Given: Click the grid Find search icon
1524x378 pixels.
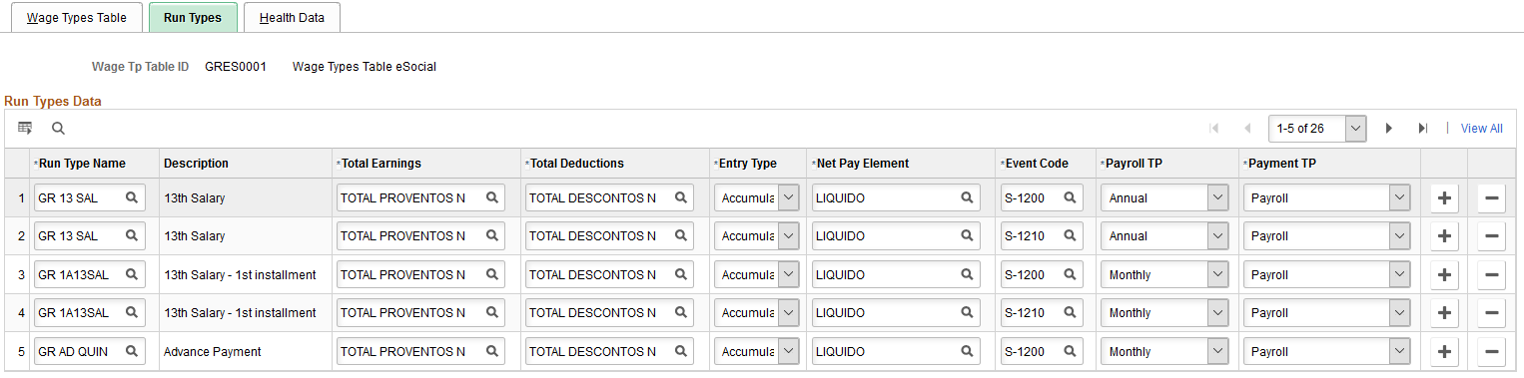Looking at the screenshot, I should (x=58, y=128).
